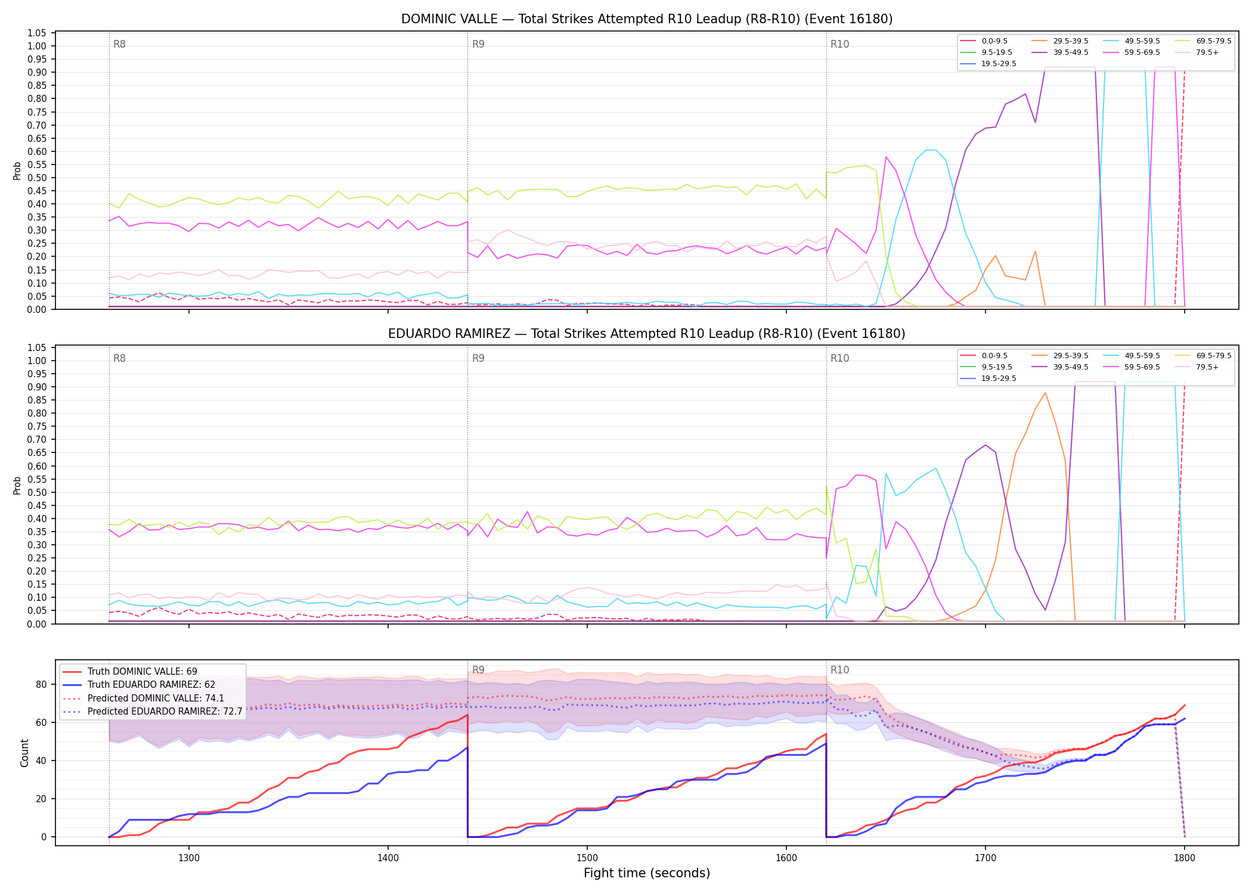
Task: Click the Prob axis label of Valle chart
Action: tap(17, 170)
